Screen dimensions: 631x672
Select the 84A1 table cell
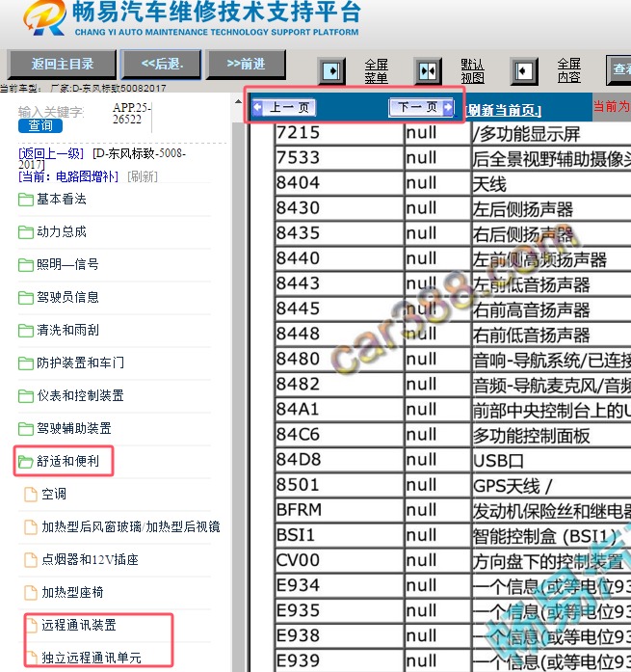(339, 410)
